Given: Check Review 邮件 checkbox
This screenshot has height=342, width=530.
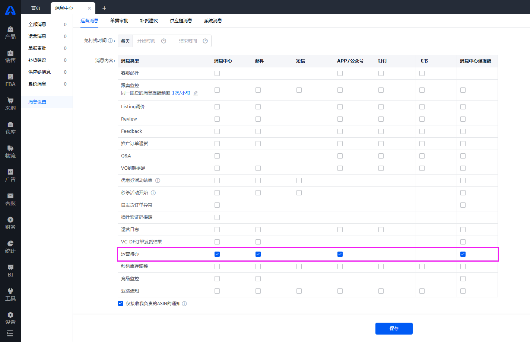Looking at the screenshot, I should coord(258,119).
